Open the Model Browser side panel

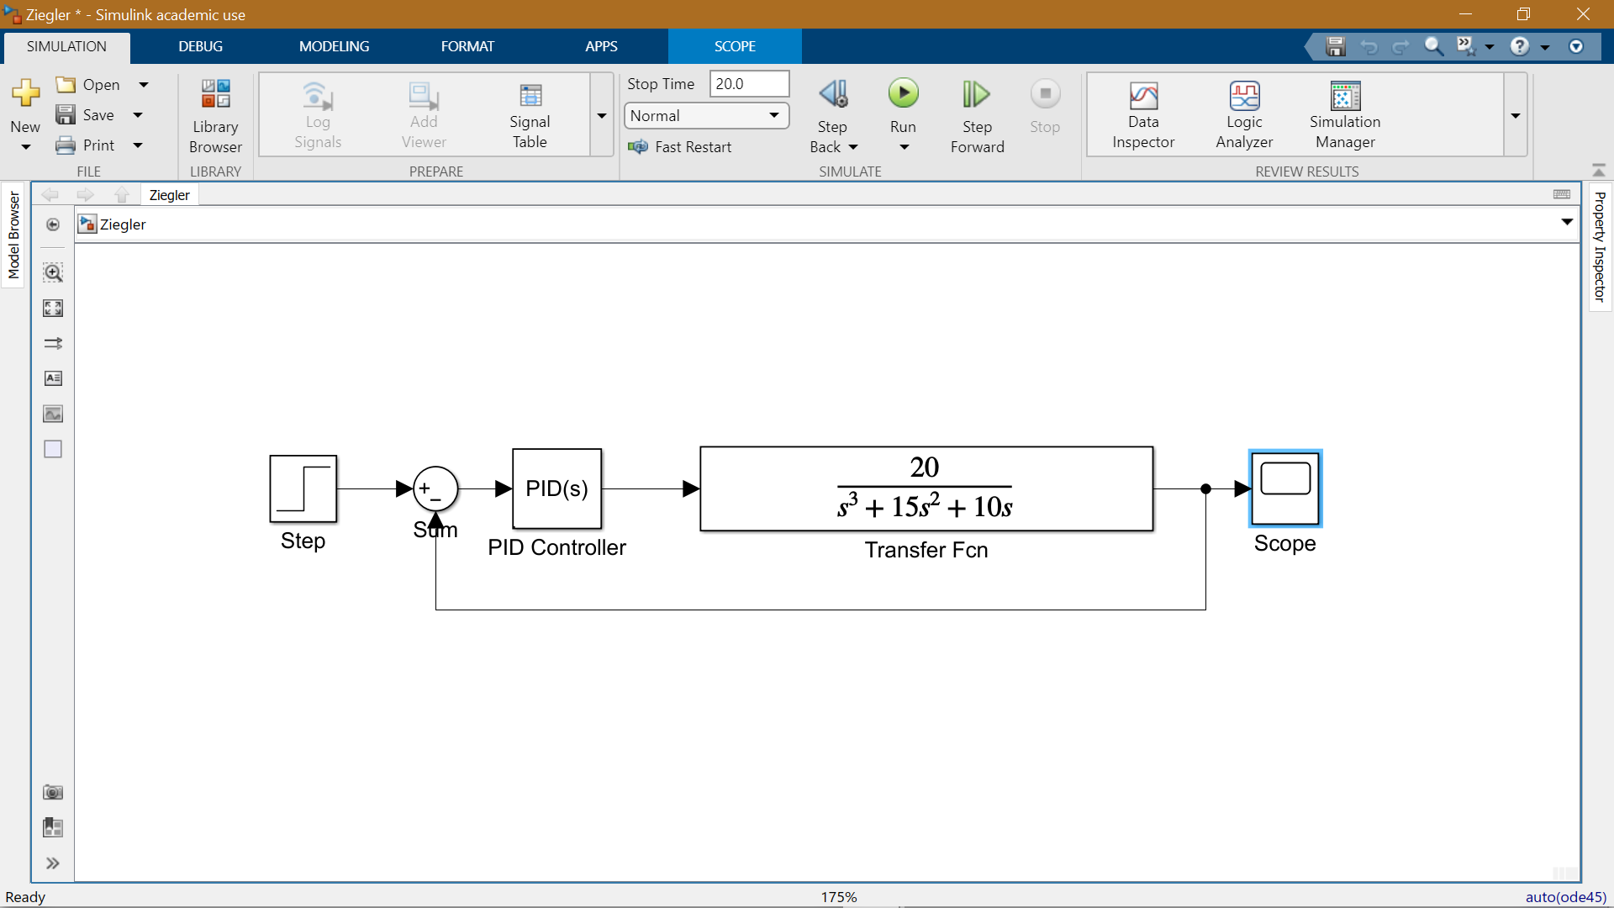[x=13, y=235]
